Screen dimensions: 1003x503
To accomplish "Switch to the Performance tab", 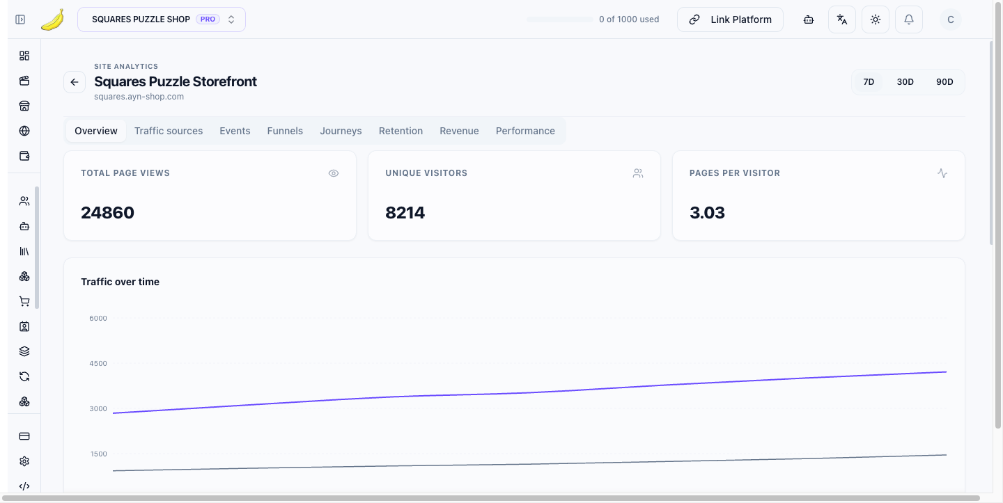I will click(525, 131).
